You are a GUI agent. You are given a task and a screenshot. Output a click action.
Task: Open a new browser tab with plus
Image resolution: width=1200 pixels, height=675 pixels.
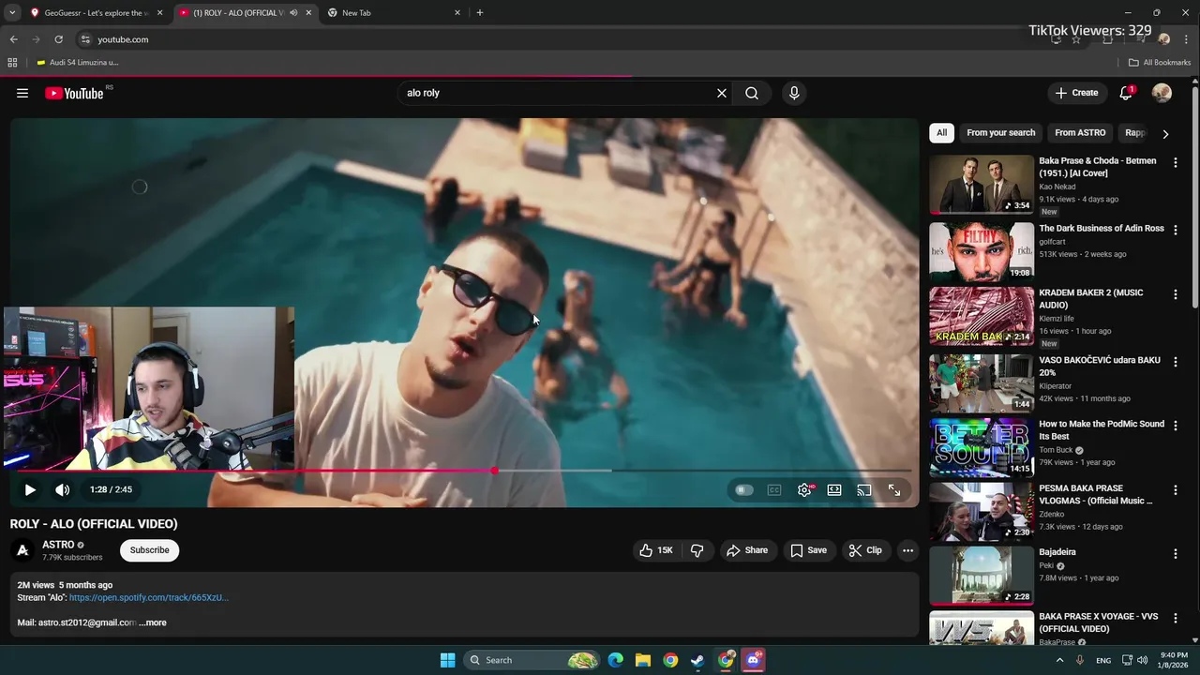tap(480, 13)
